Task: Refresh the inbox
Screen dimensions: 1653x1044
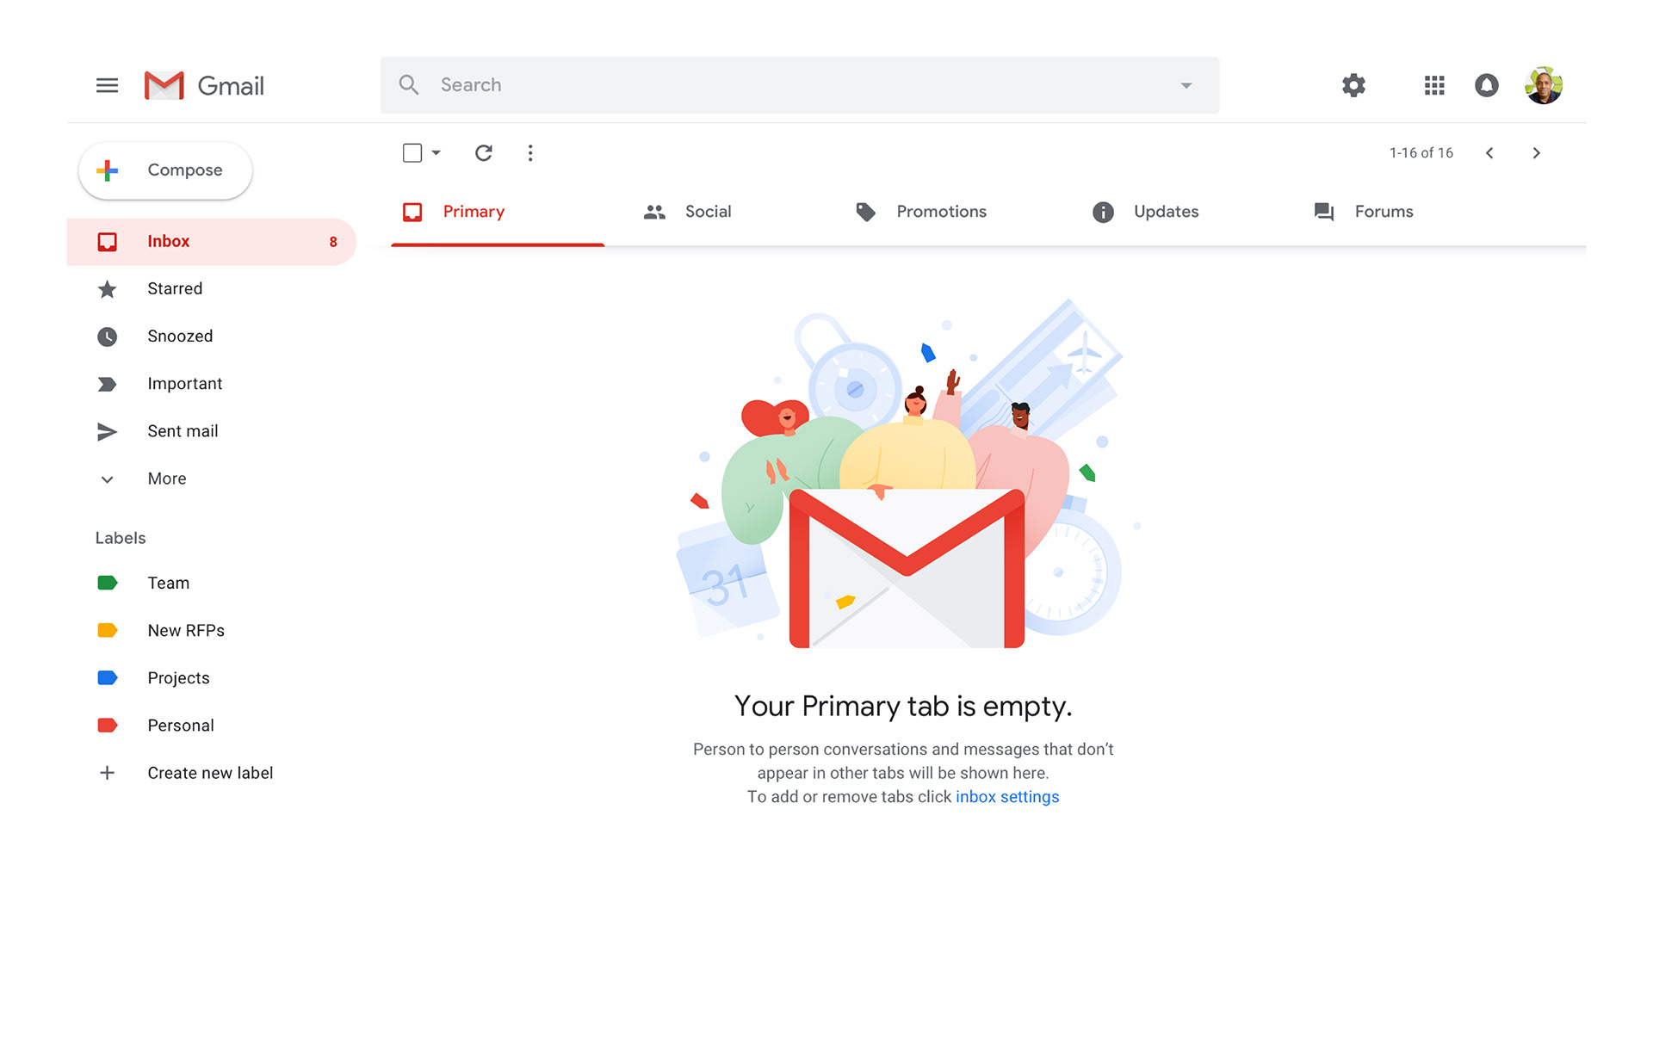Action: pos(484,153)
